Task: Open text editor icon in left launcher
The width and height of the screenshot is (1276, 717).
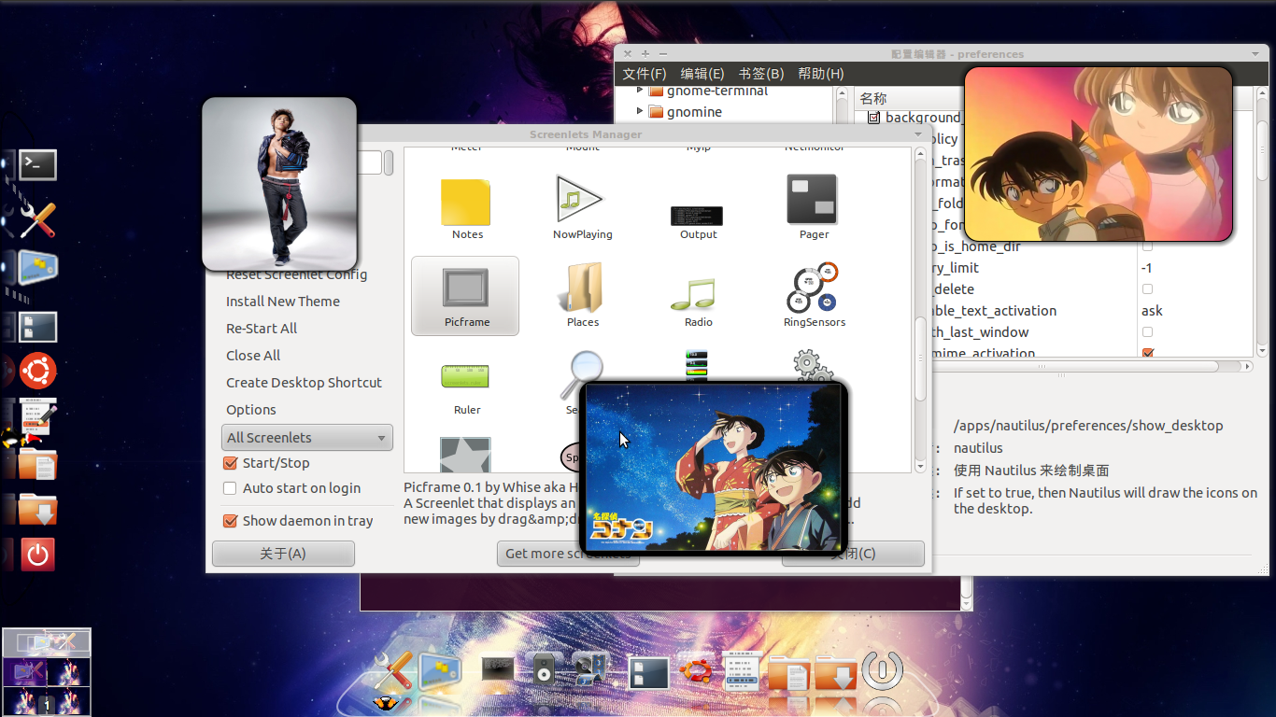Action: pyautogui.click(x=37, y=416)
